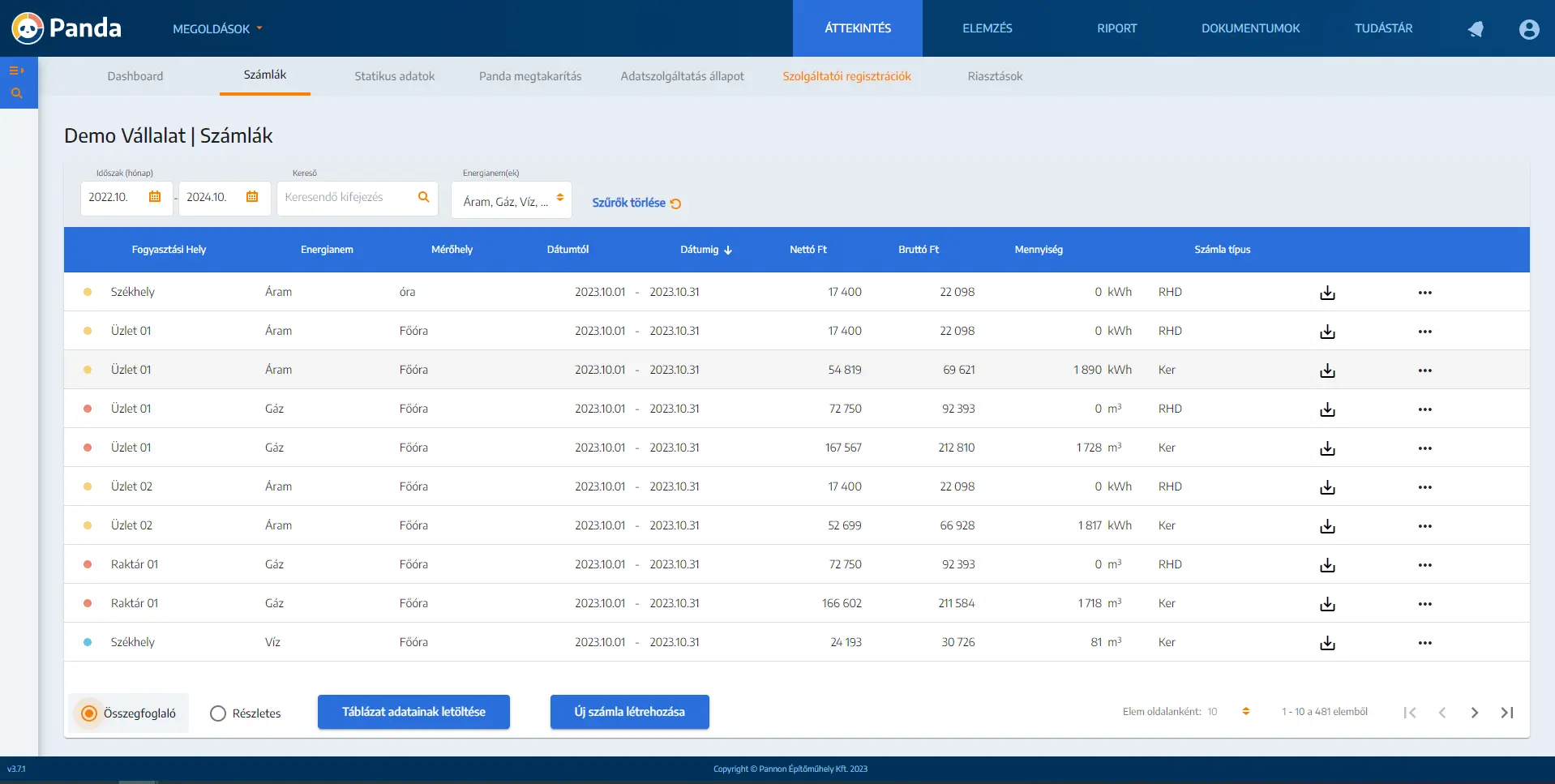This screenshot has width=1555, height=784.
Task: Click the sidebar search magnifier icon
Action: tap(16, 93)
